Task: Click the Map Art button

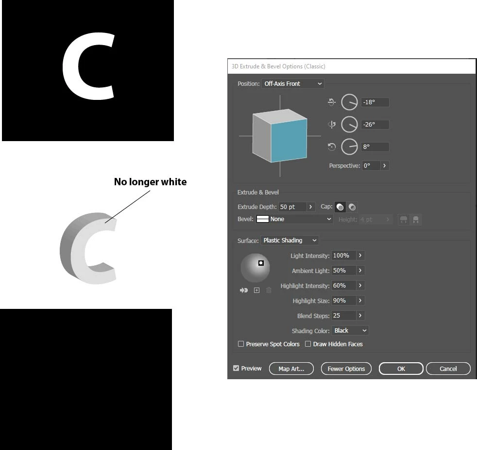Action: pyautogui.click(x=291, y=369)
